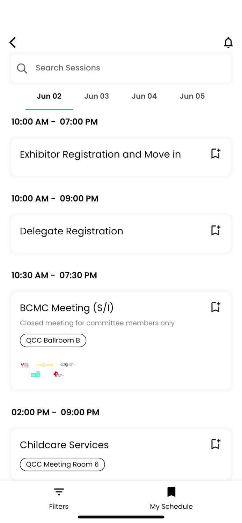Save Childcare Services via its bookmark toggle
Image resolution: width=242 pixels, height=523 pixels.
[215, 444]
